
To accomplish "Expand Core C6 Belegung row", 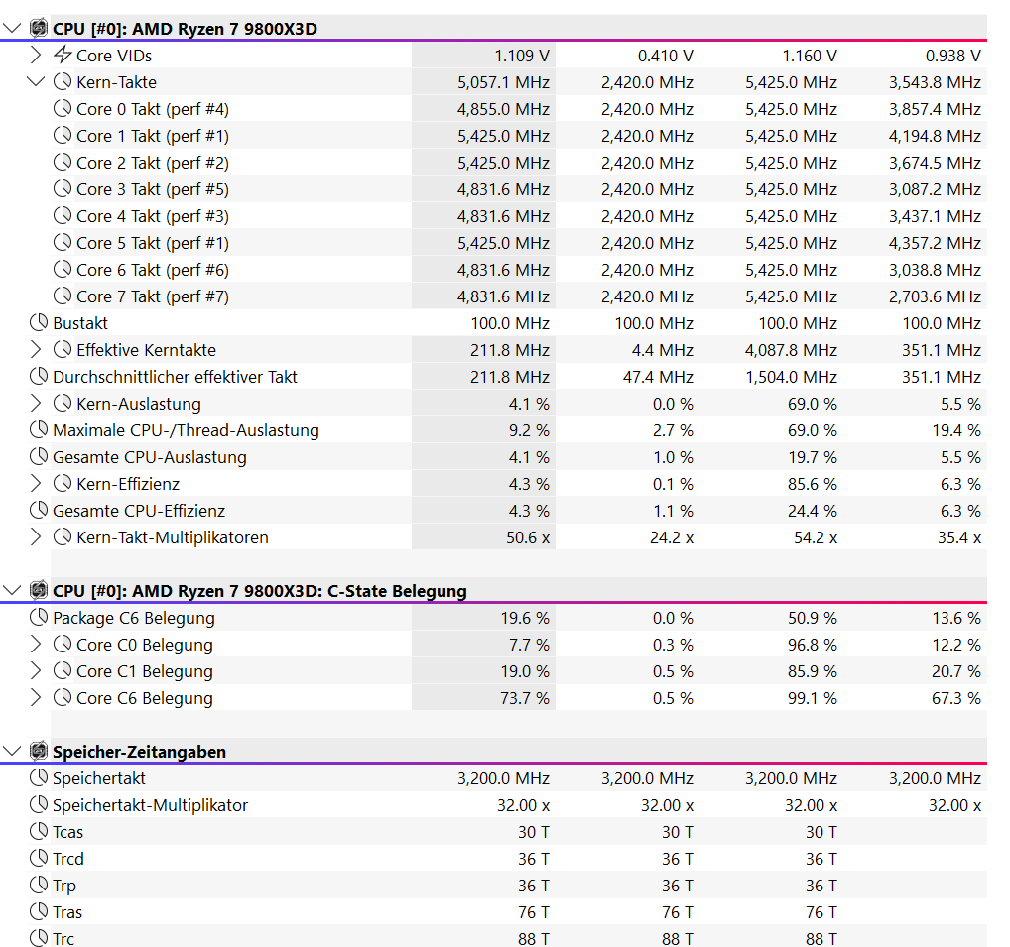I will coord(36,698).
